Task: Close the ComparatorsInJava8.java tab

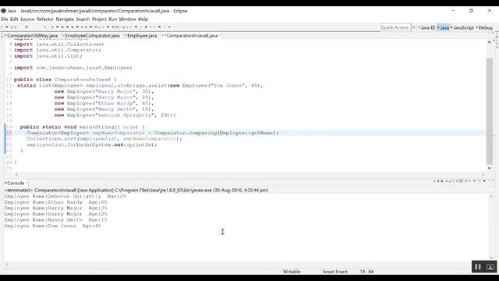Action: coord(220,36)
